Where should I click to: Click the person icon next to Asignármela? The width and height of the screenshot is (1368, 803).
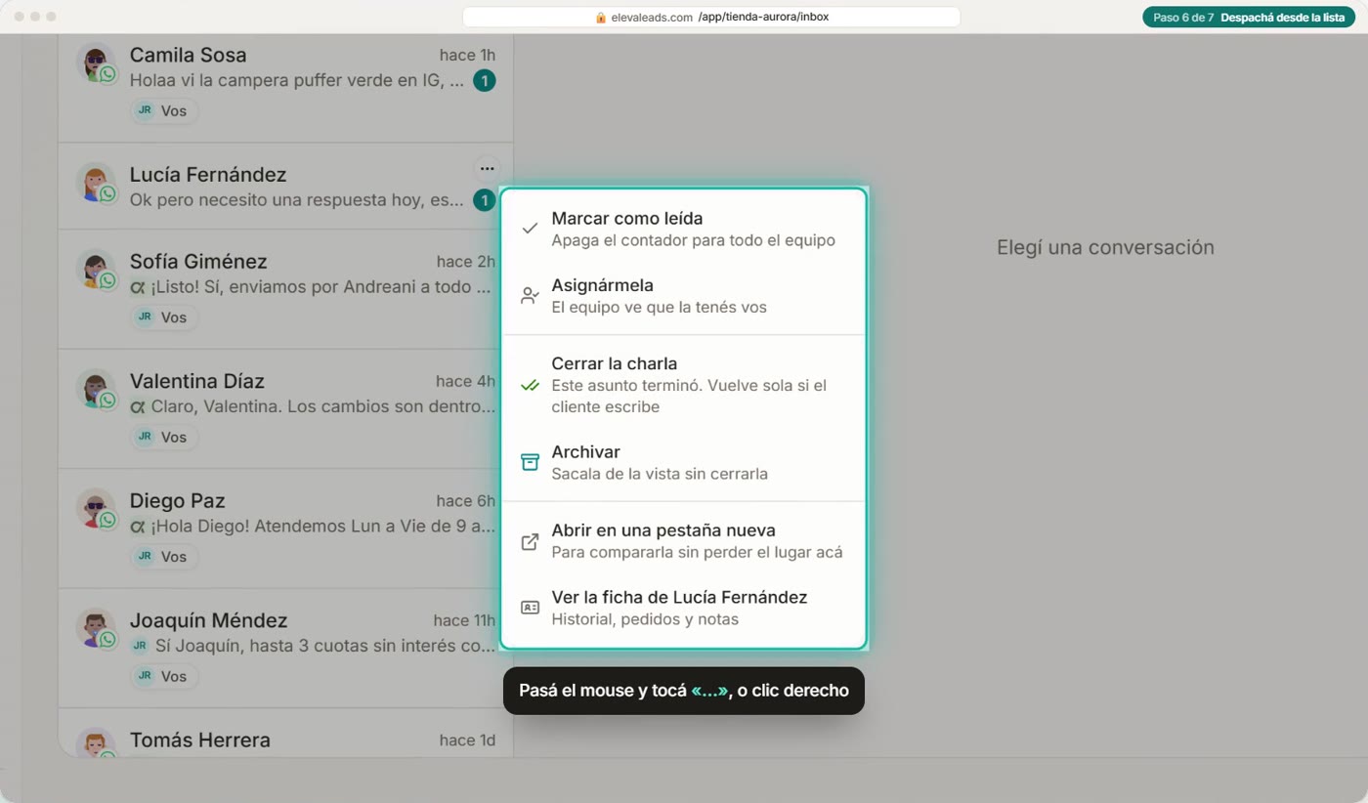point(530,296)
